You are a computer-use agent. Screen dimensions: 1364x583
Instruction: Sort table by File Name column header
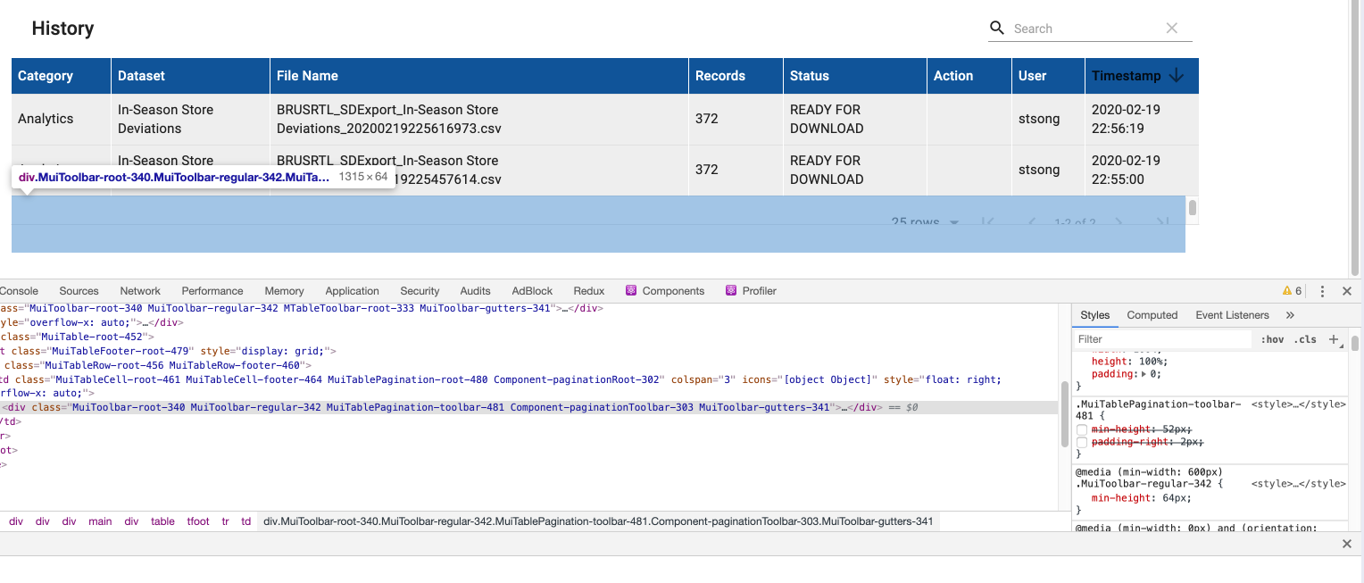pyautogui.click(x=307, y=76)
